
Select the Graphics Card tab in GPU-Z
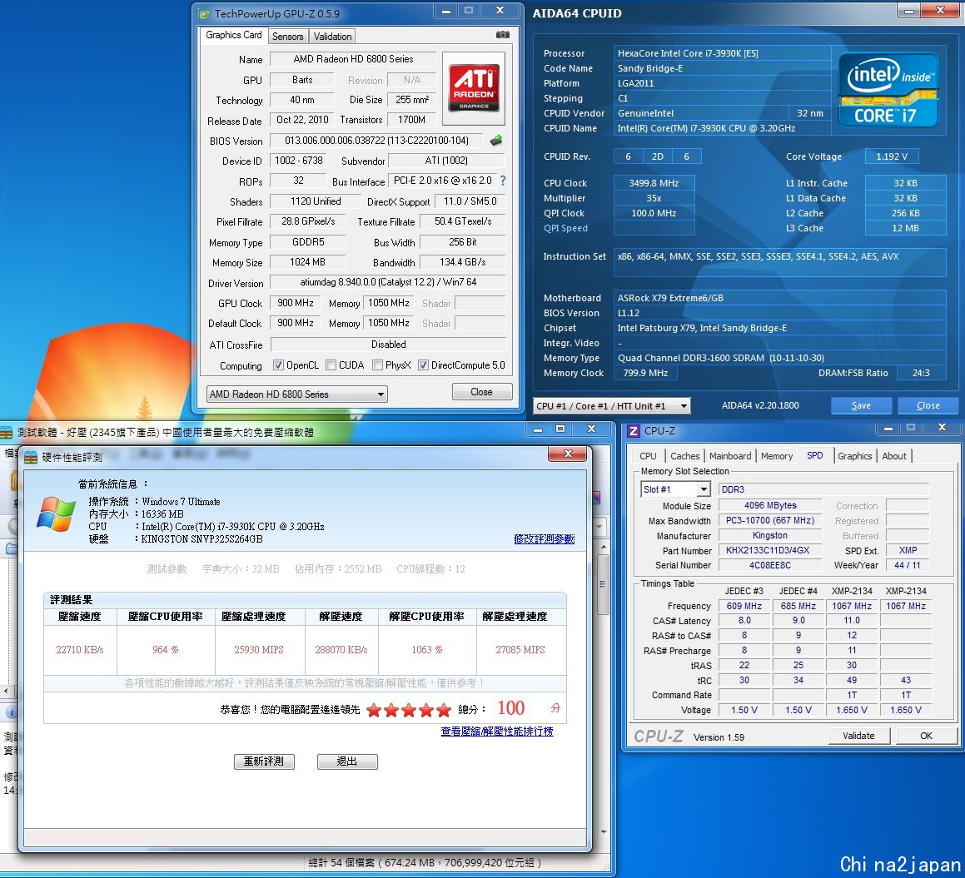coord(234,35)
